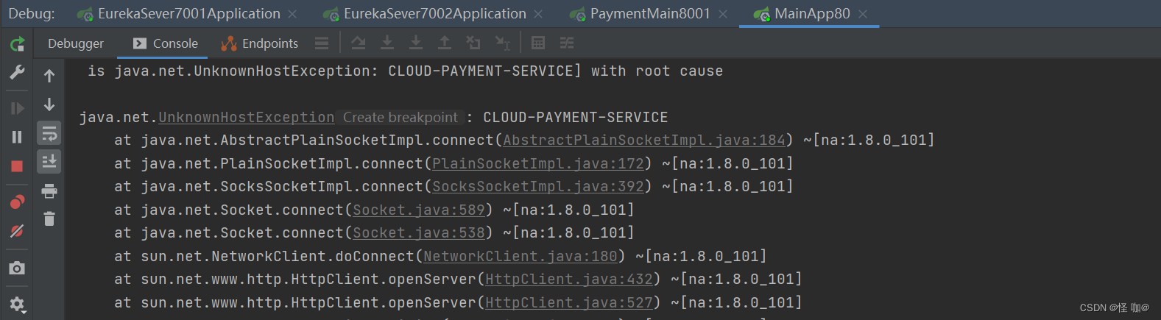The width and height of the screenshot is (1161, 320).
Task: Jump down the stack trace with the down arrow
Action: (49, 104)
